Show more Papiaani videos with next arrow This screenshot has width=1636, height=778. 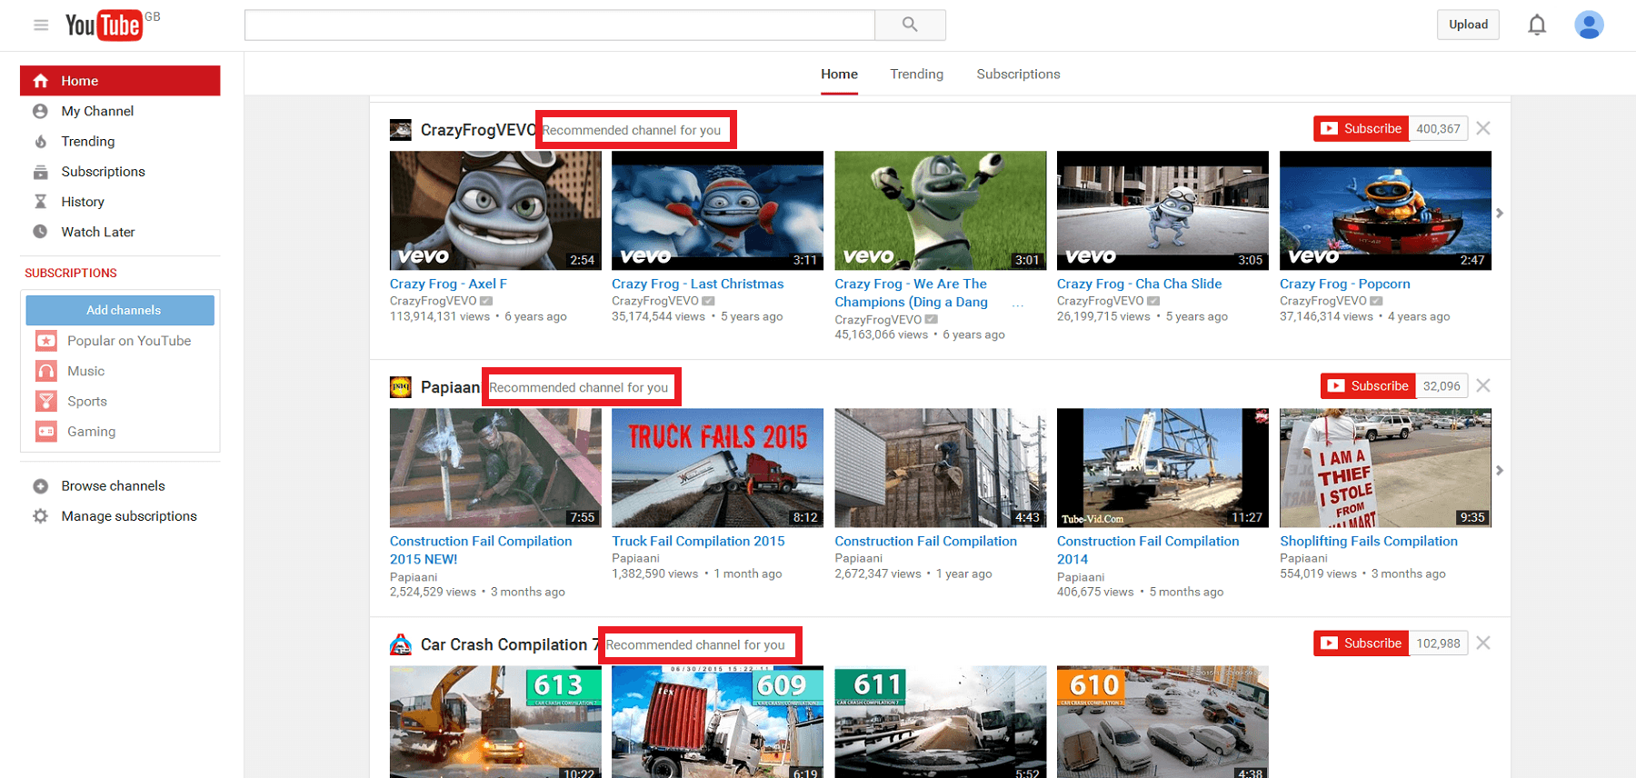[1500, 470]
